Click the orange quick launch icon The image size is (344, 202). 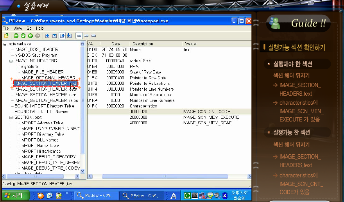[x=41, y=195]
